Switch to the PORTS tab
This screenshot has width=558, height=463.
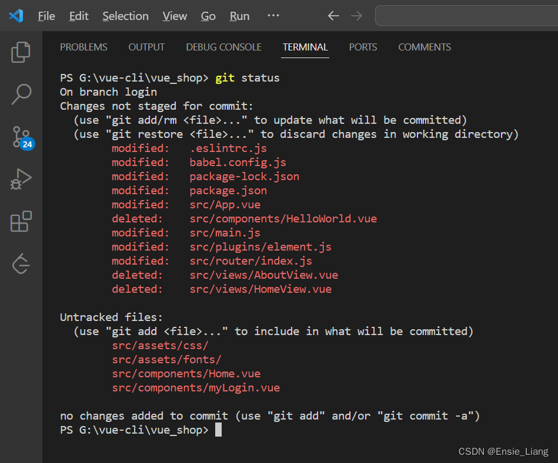pos(363,47)
